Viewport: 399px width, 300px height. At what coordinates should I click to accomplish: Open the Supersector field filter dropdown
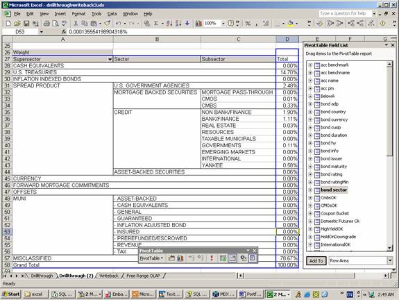110,59
